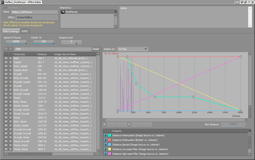Screen dimensions: 255x160
Task: Select FirstPerson in Shared by list
Action: click(x=71, y=12)
